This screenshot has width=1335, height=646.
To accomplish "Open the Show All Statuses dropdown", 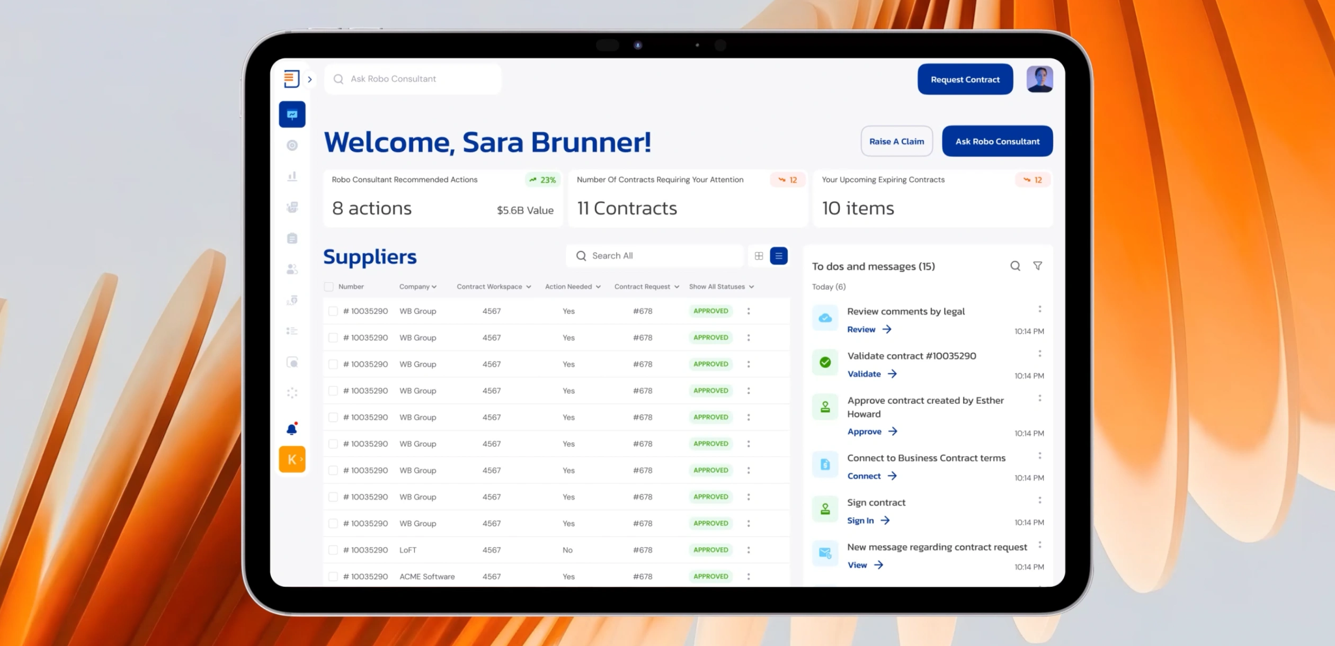I will click(722, 286).
